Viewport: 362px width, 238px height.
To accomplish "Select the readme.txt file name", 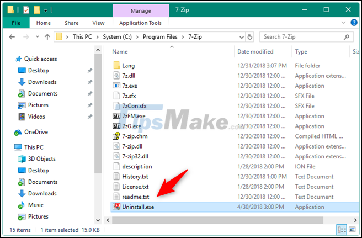I will [136, 197].
